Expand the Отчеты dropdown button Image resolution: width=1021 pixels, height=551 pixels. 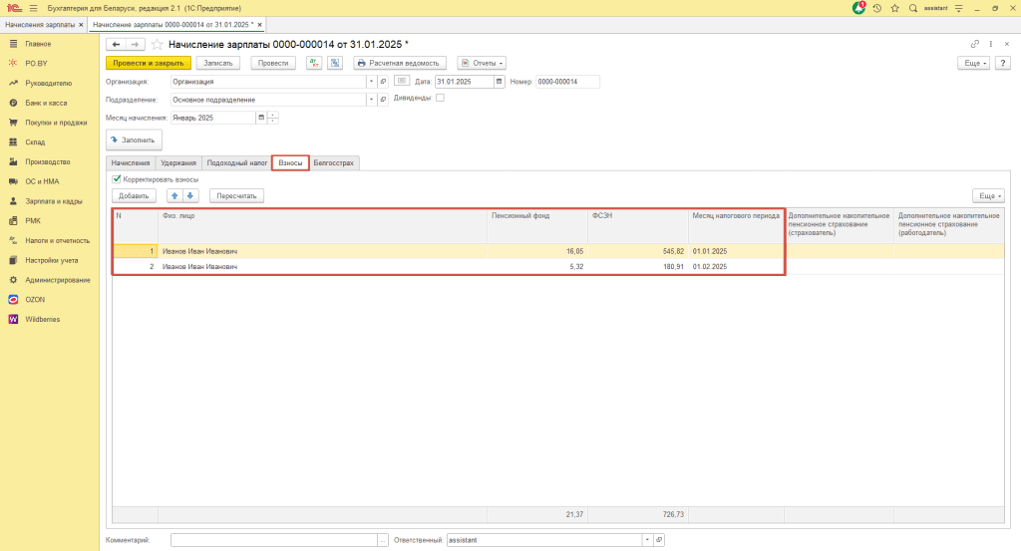(481, 63)
